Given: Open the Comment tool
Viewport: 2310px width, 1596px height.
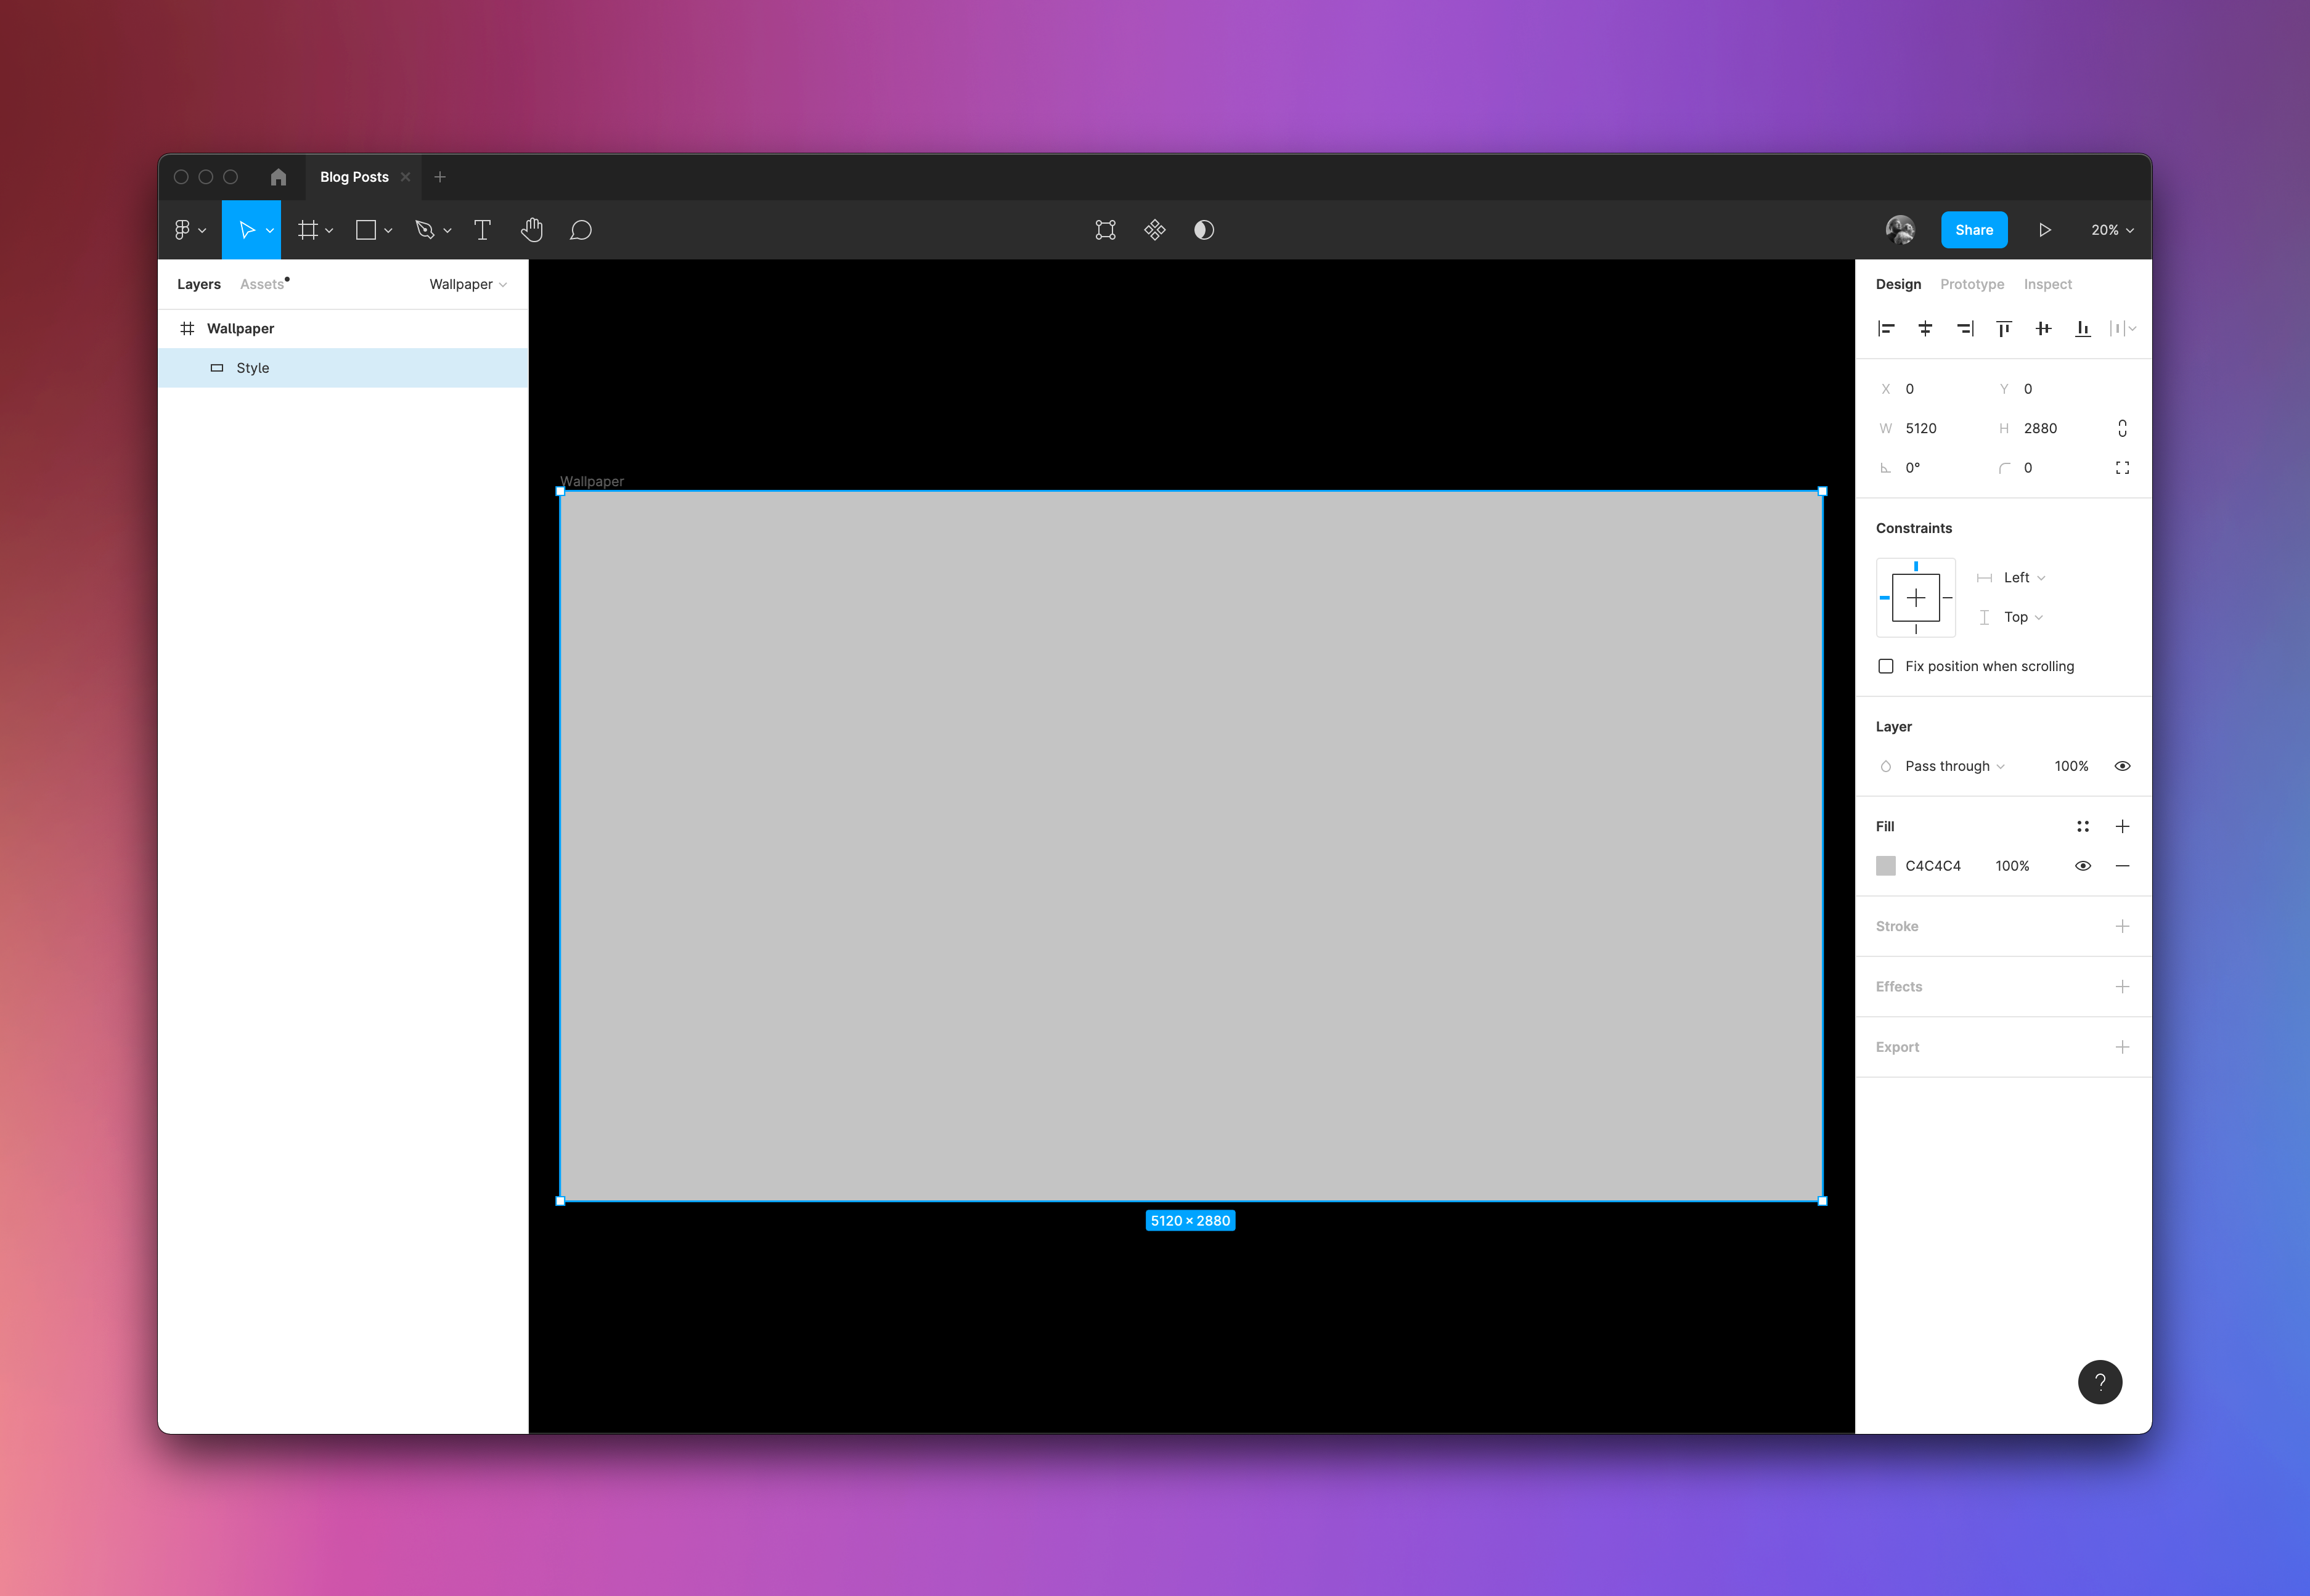Looking at the screenshot, I should 580,230.
